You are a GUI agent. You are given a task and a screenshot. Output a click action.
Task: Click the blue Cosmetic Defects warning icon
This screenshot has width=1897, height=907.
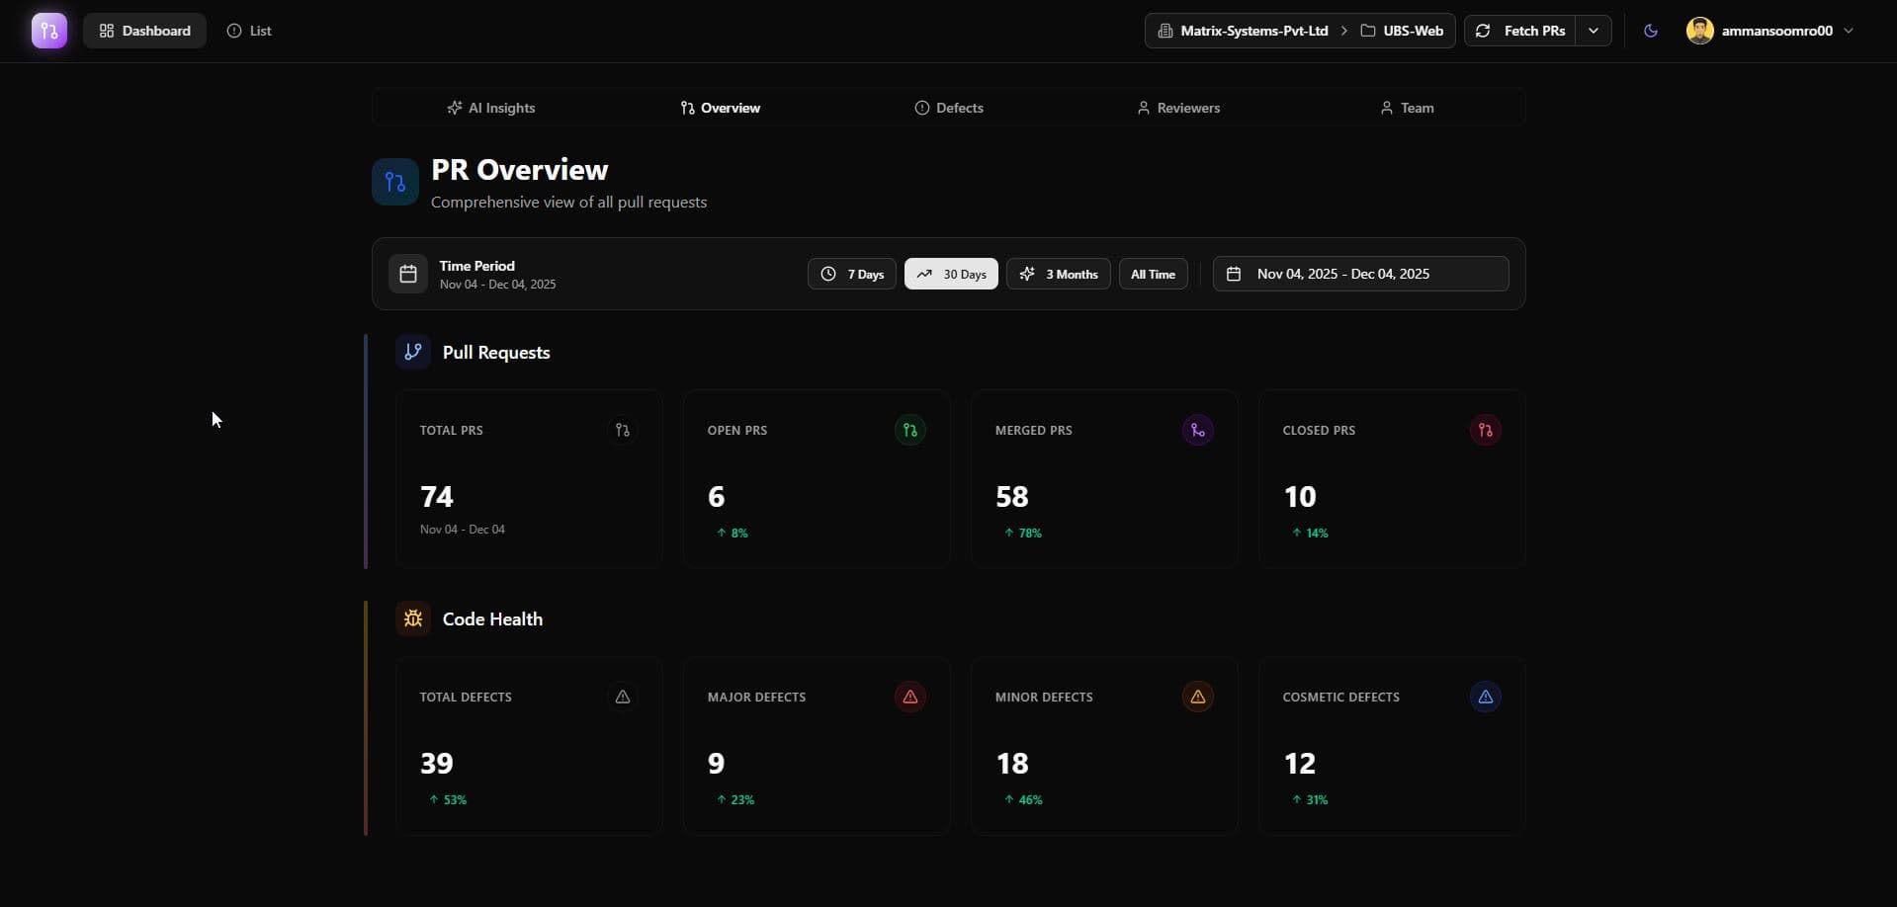[x=1486, y=697]
